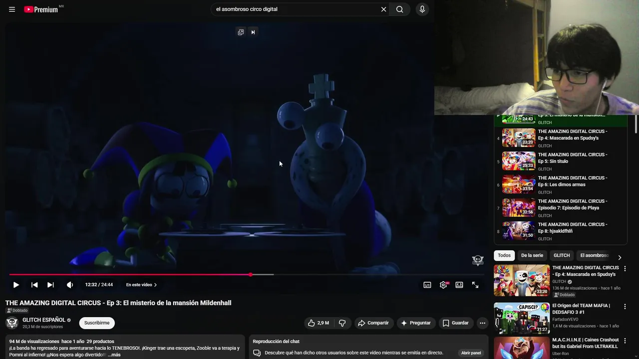Select playlist Ep 5: Sin título
This screenshot has height=359, width=639.
click(560, 161)
